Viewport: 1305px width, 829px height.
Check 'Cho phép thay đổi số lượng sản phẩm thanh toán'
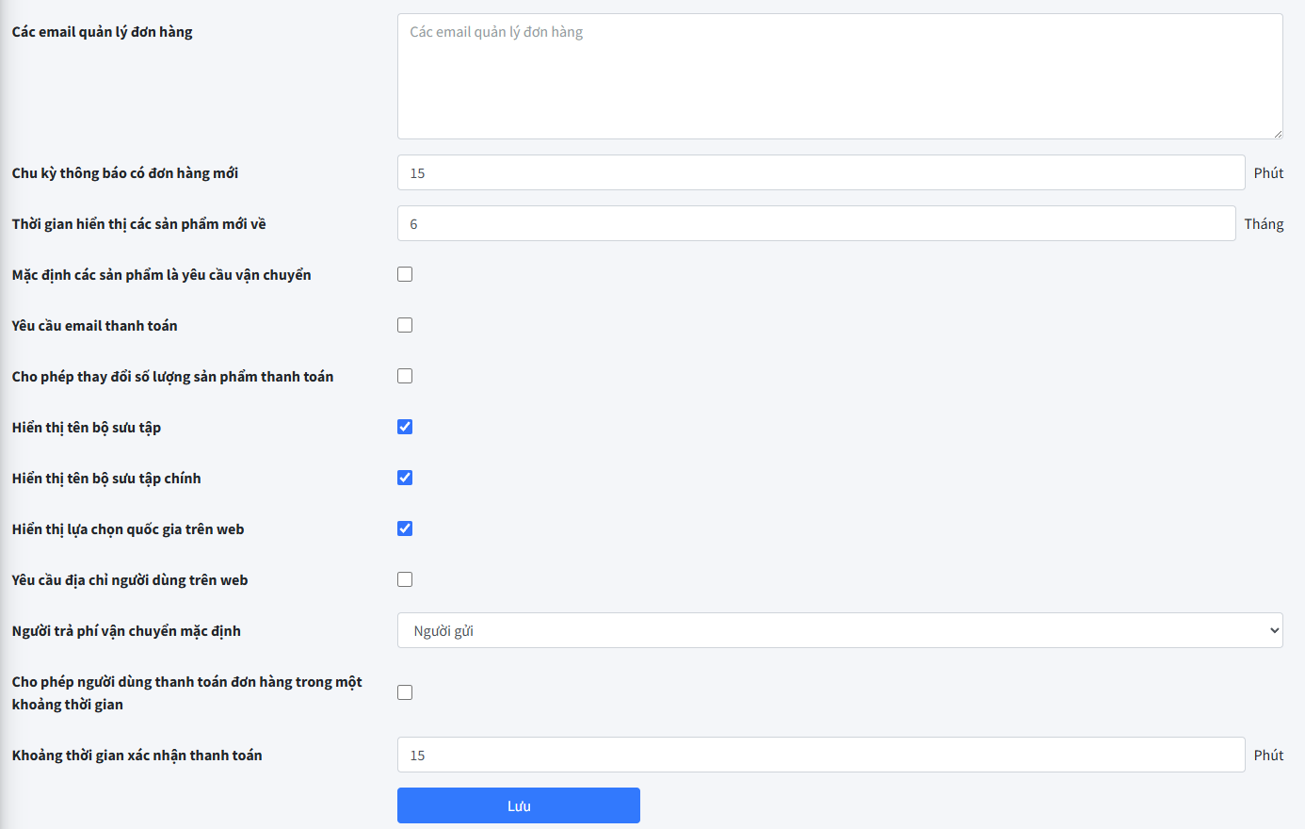point(405,376)
